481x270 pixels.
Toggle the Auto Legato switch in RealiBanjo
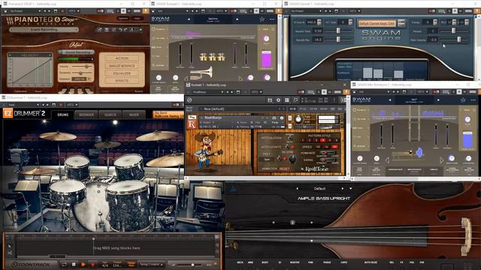tap(287, 147)
